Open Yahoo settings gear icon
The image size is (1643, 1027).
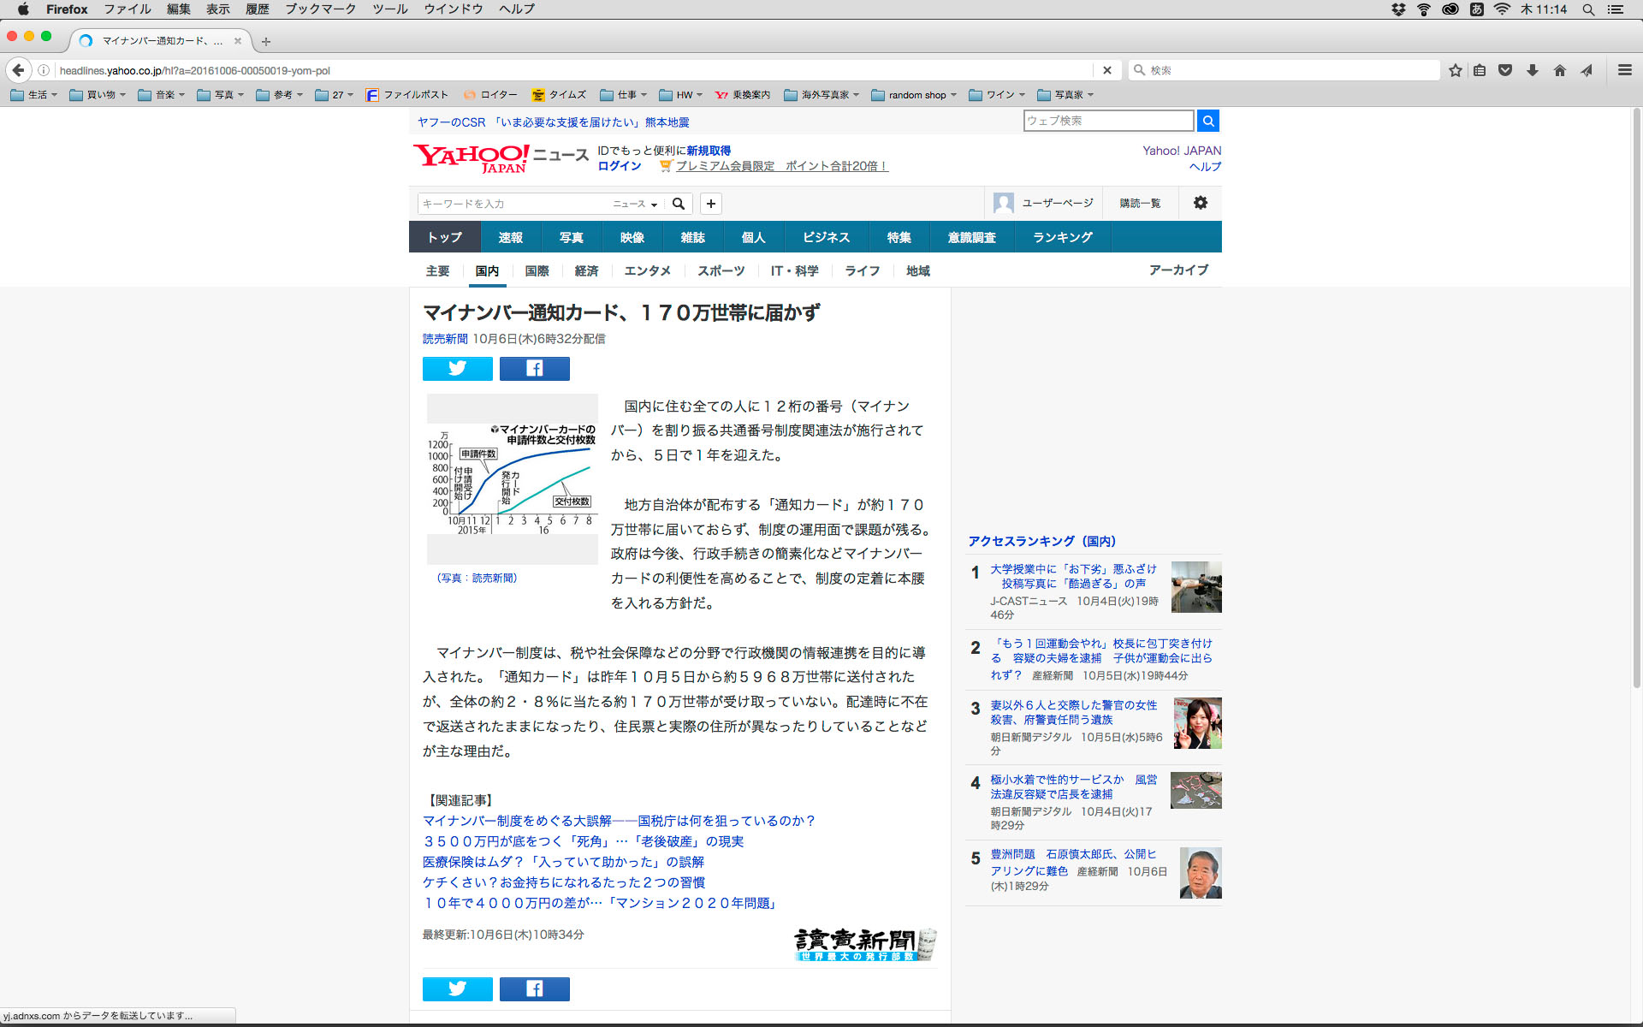[1200, 203]
